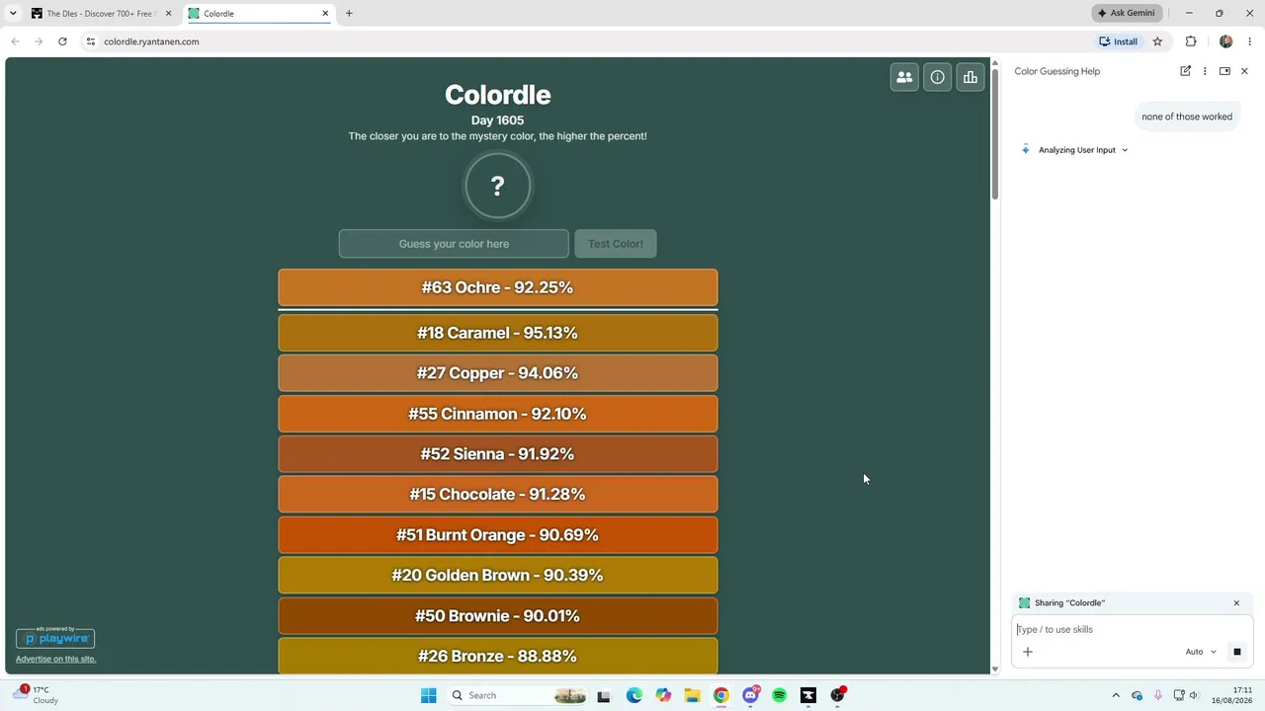Image resolution: width=1265 pixels, height=711 pixels.
Task: Bookmark this page with the star icon
Action: pos(1157,41)
